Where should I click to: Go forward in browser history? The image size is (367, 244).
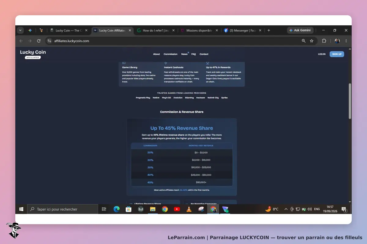pyautogui.click(x=30, y=41)
